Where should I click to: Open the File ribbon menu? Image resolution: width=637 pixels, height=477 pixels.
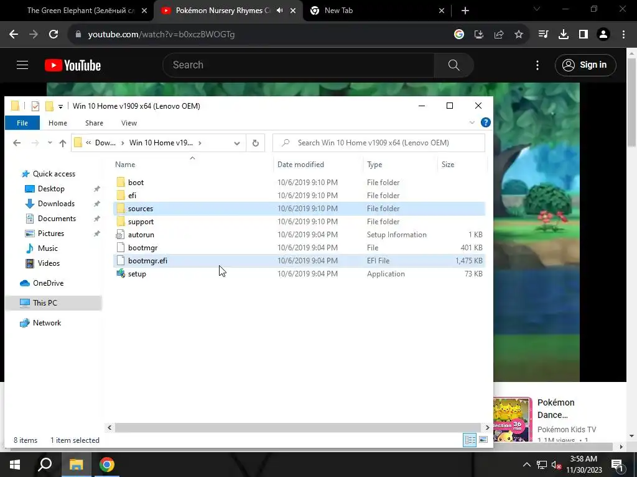[22, 123]
